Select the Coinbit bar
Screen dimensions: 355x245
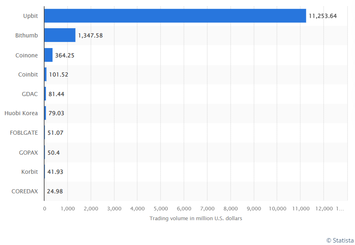[x=45, y=74]
